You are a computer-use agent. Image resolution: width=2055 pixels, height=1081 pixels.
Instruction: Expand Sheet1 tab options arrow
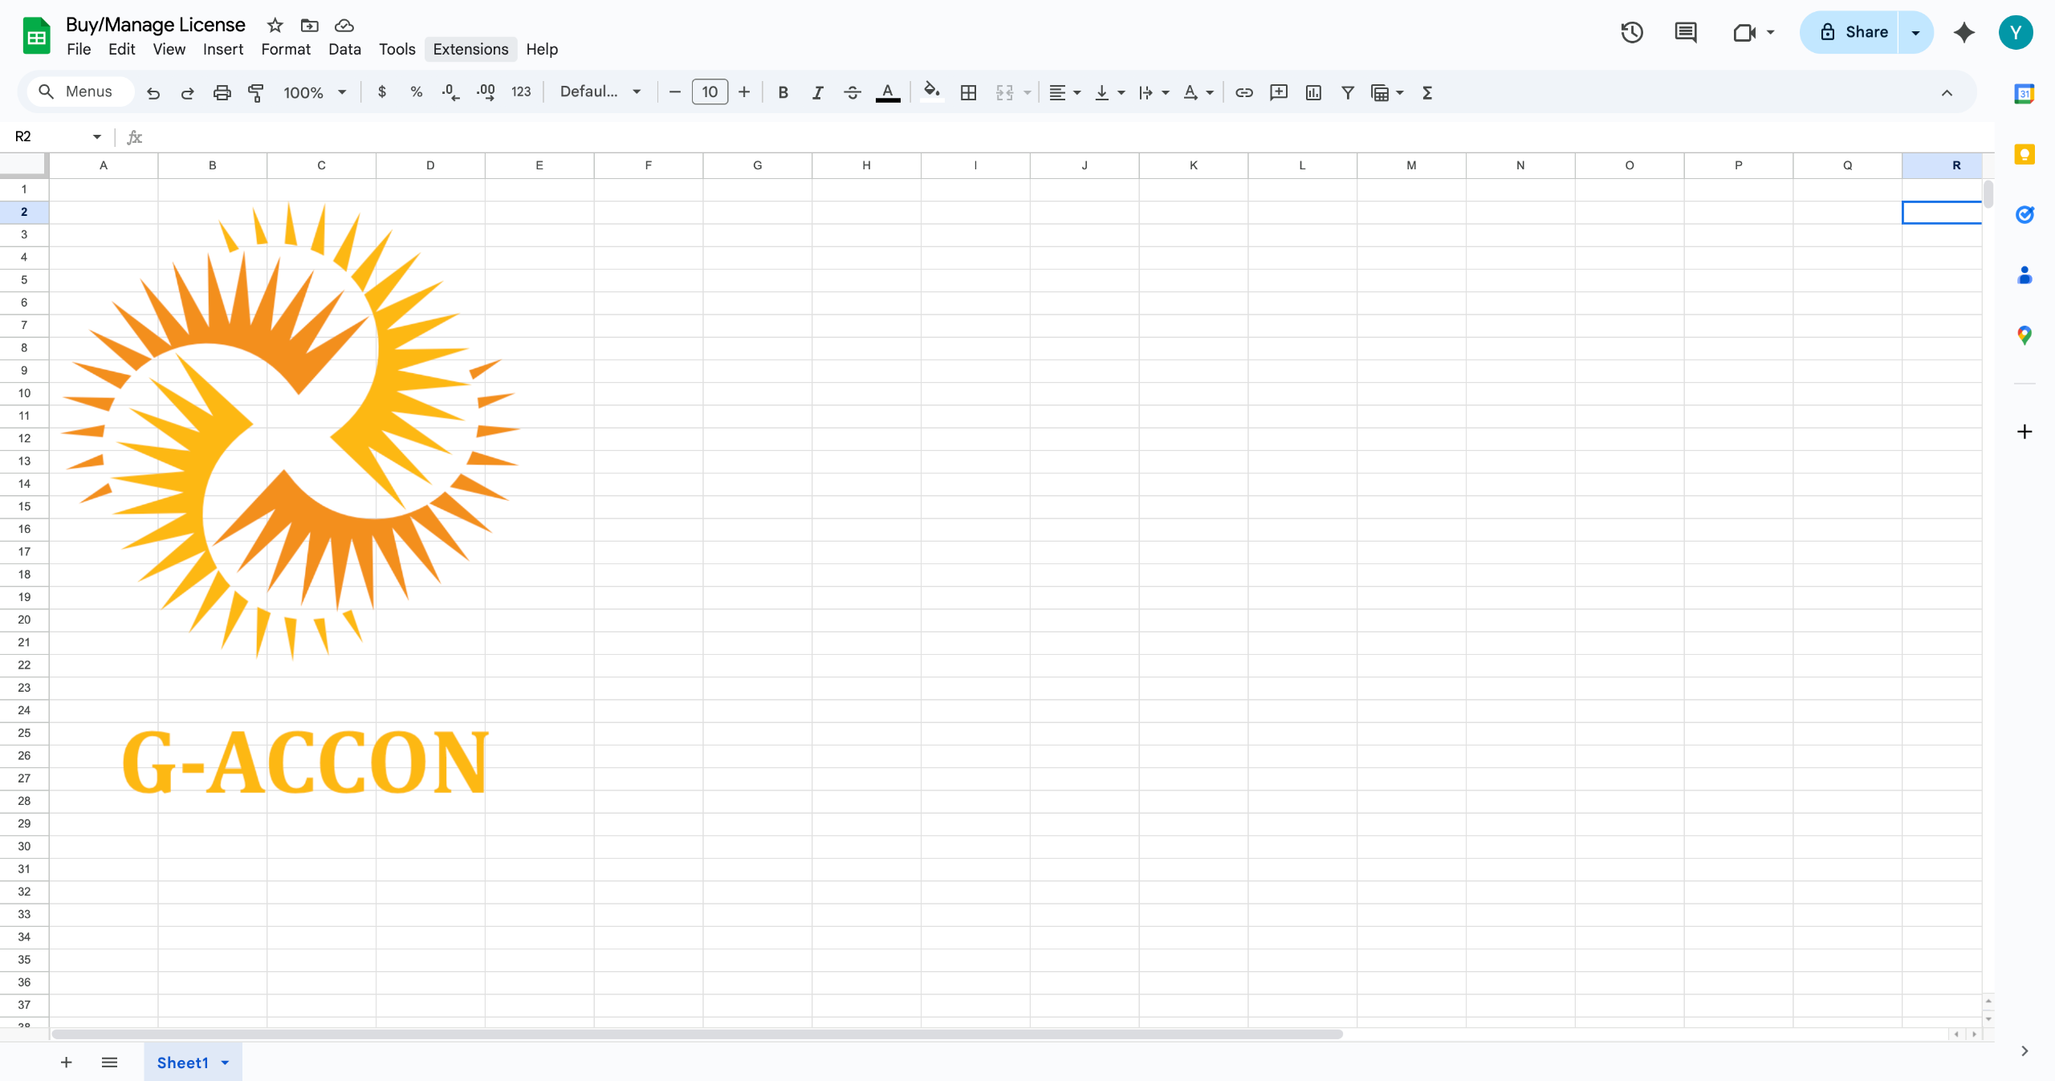click(226, 1063)
